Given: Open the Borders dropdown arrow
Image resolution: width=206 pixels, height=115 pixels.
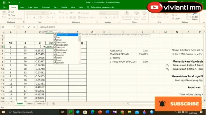Looking at the screenshot, I should coord(43,18).
